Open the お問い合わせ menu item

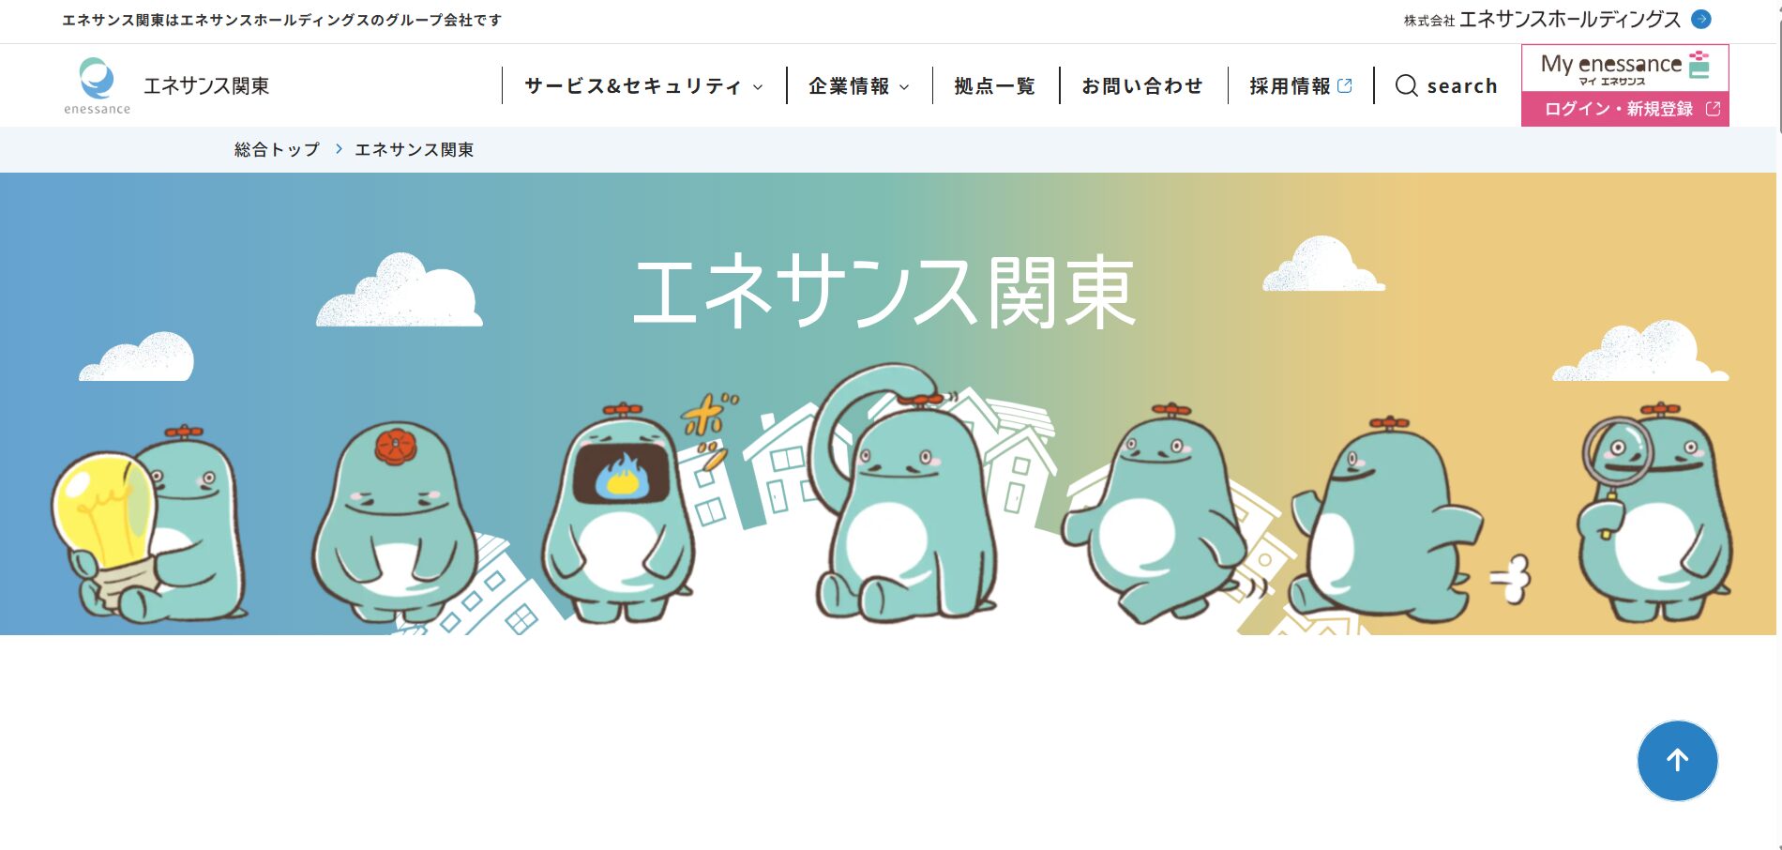click(x=1142, y=86)
